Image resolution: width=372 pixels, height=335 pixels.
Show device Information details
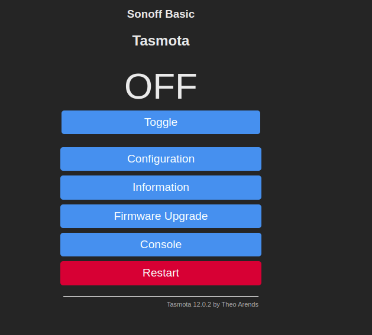(161, 187)
